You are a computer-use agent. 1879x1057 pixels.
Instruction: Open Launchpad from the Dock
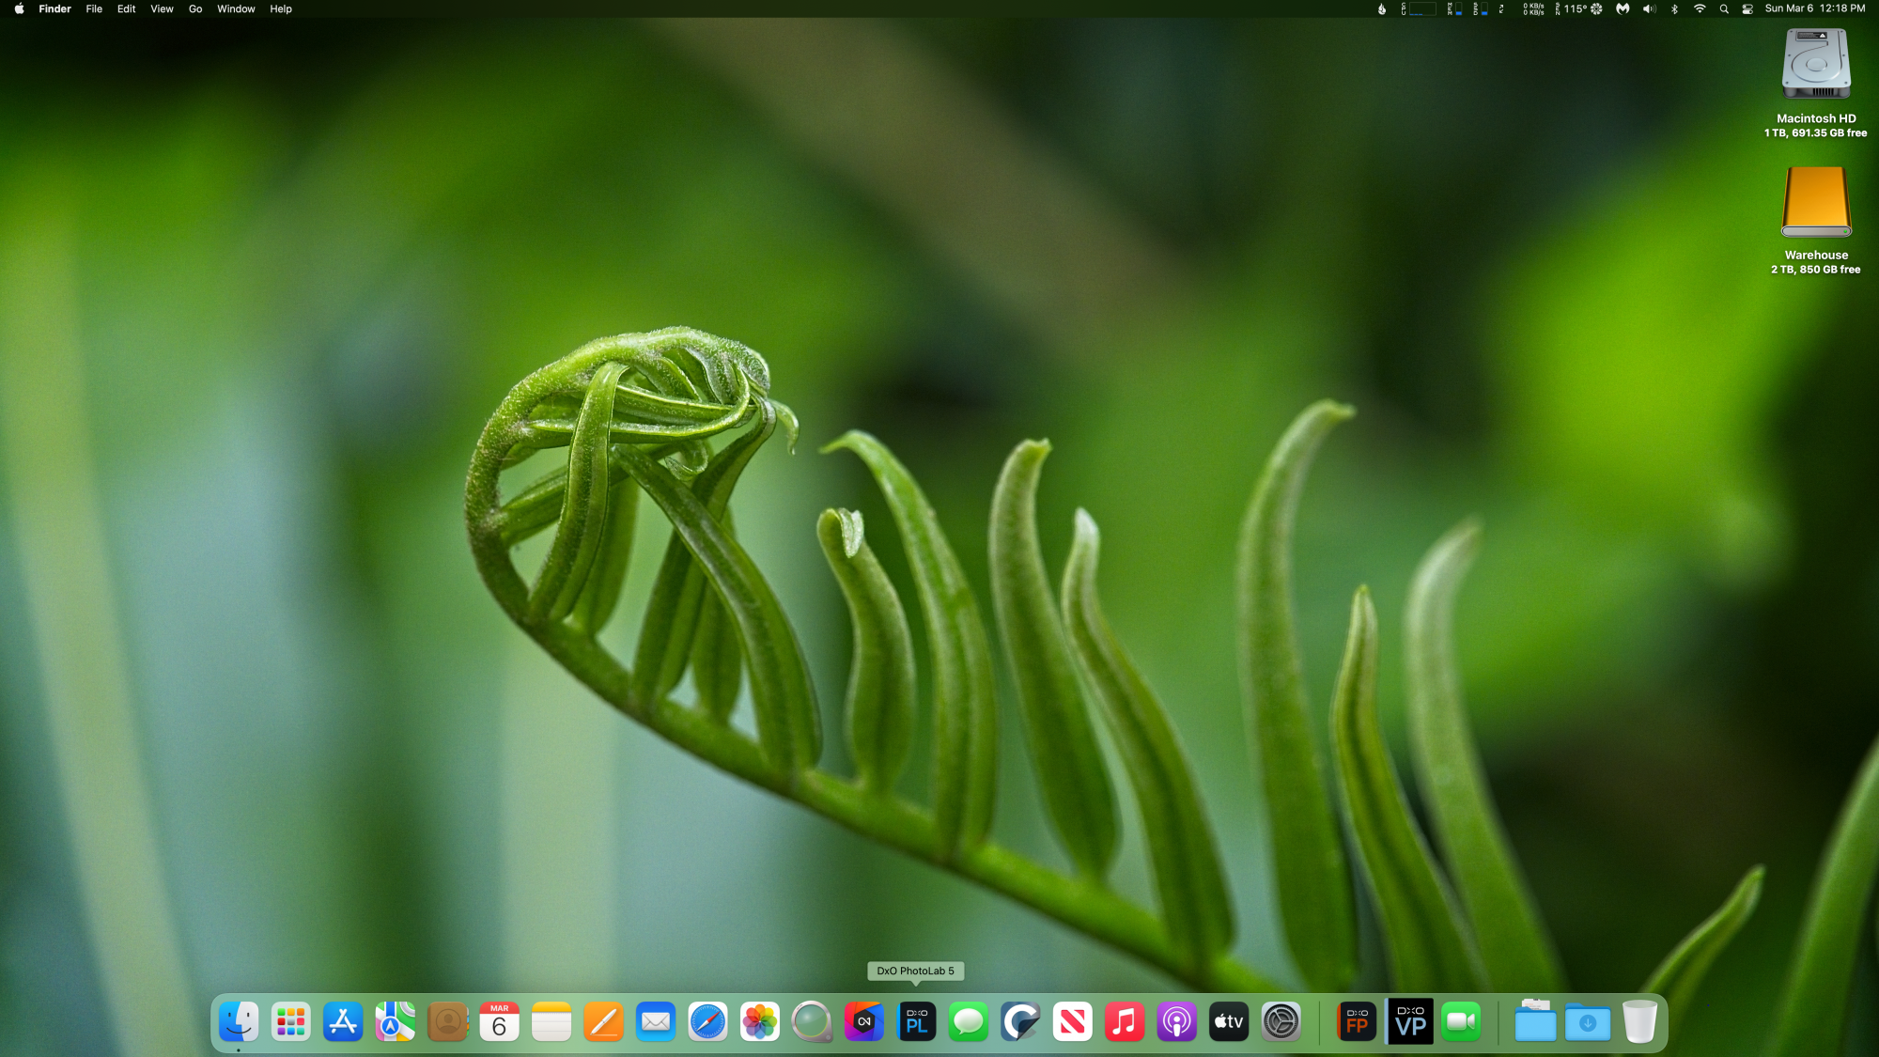point(291,1022)
